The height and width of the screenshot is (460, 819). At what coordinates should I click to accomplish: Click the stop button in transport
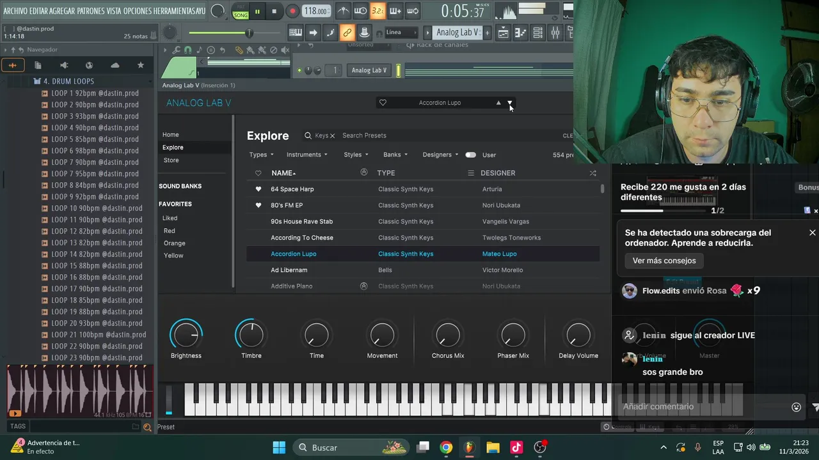(274, 11)
